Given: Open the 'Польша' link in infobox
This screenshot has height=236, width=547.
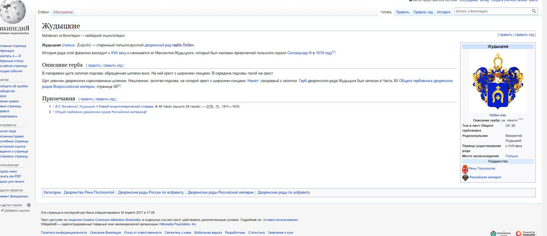Looking at the screenshot, I should [511, 156].
